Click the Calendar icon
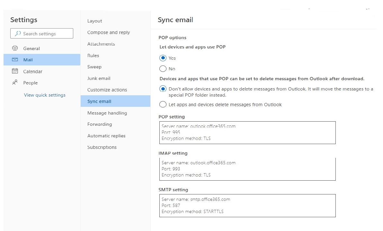 pyautogui.click(x=15, y=71)
